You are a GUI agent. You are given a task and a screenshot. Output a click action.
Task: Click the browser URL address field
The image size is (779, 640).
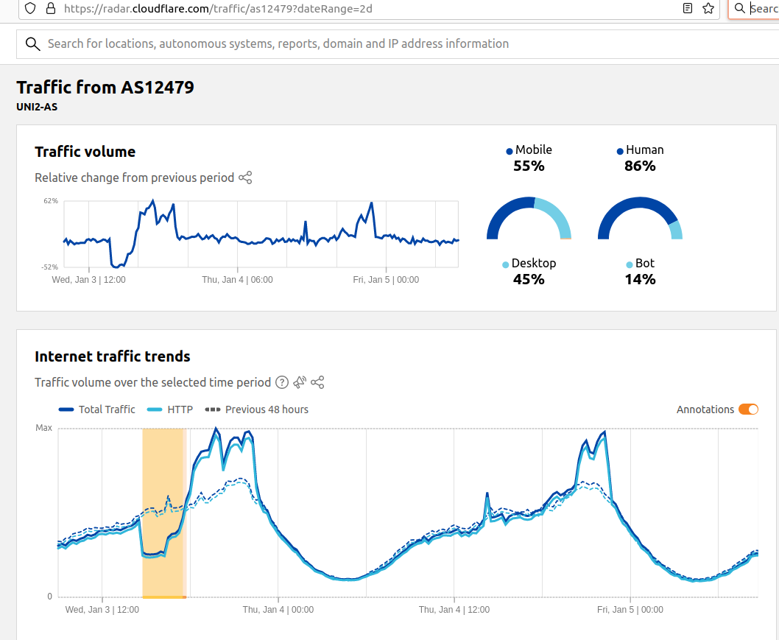click(367, 8)
